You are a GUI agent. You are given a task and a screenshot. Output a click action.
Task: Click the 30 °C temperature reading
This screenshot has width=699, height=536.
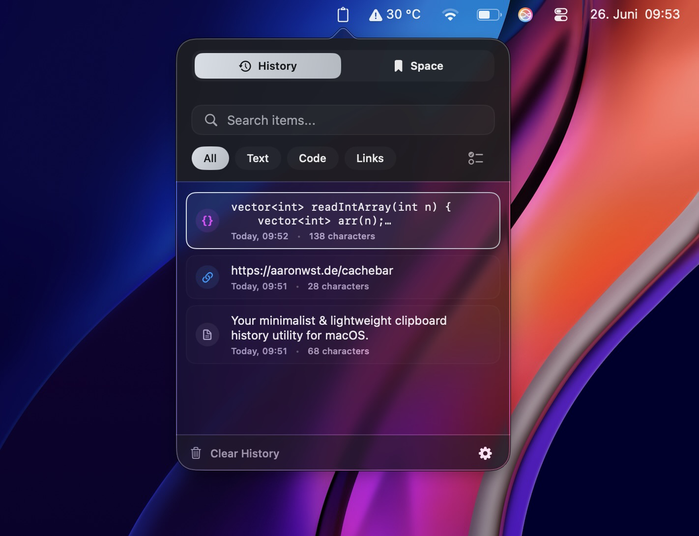[404, 15]
